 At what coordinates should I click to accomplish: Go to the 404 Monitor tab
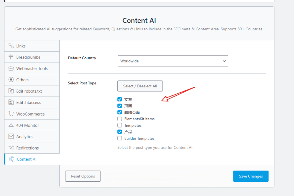coord(32,125)
